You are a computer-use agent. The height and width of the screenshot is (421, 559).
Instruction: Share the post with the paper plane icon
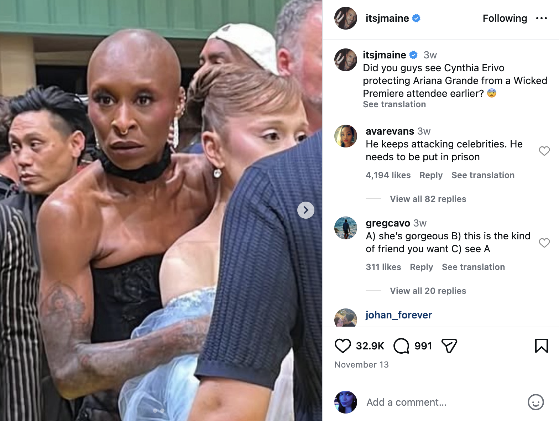449,346
